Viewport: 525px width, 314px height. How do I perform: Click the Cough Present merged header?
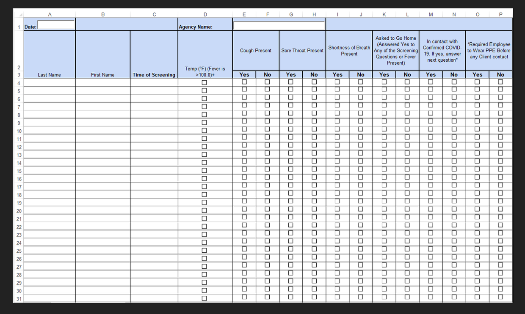click(x=255, y=50)
